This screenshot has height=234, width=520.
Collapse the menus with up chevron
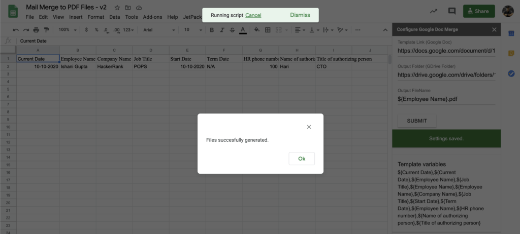pos(385,30)
